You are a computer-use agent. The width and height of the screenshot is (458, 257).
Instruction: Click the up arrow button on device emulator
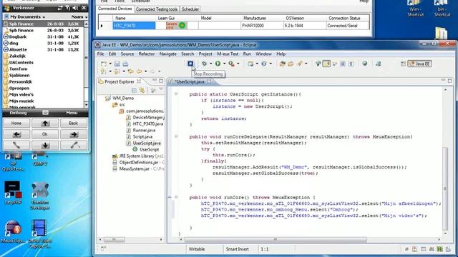[45, 124]
